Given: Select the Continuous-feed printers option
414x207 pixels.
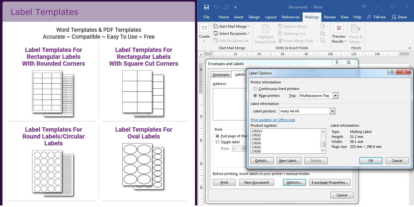Looking at the screenshot, I should pos(255,89).
